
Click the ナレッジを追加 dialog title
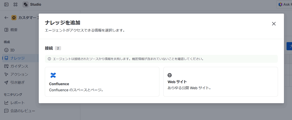pyautogui.click(x=62, y=23)
